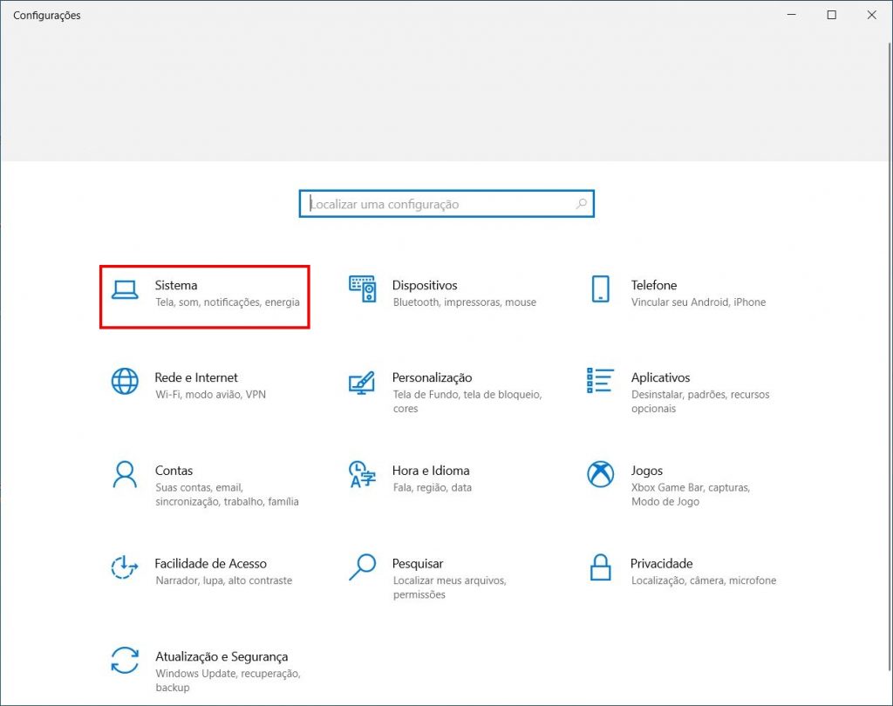Open the Hora e Idioma clock icon
The width and height of the screenshot is (893, 706).
click(x=362, y=474)
